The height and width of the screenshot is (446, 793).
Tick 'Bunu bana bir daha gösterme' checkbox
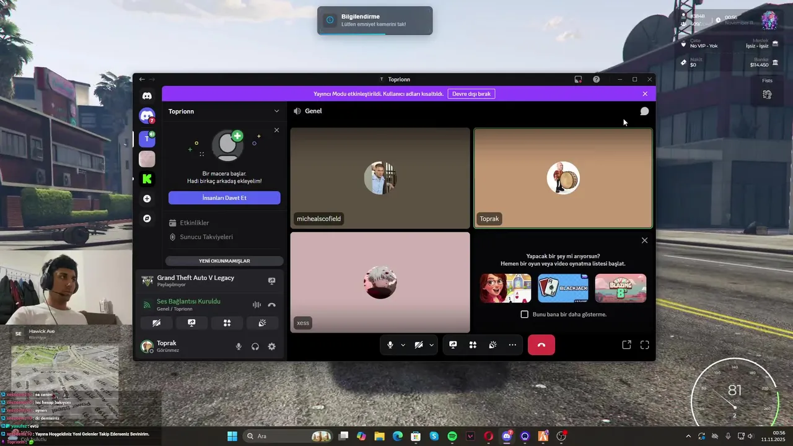tap(524, 314)
